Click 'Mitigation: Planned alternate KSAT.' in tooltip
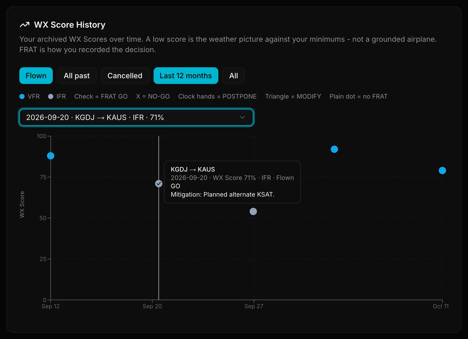Image resolution: width=468 pixels, height=339 pixels. (x=223, y=194)
